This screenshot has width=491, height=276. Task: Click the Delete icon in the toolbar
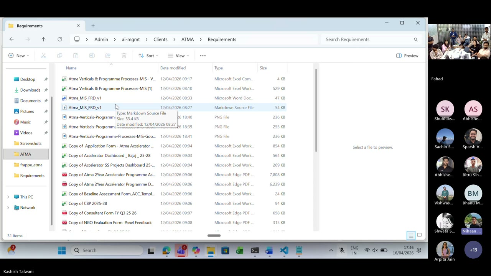[124, 56]
